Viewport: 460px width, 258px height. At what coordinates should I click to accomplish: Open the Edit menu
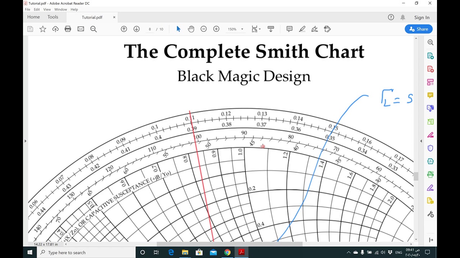coord(37,9)
